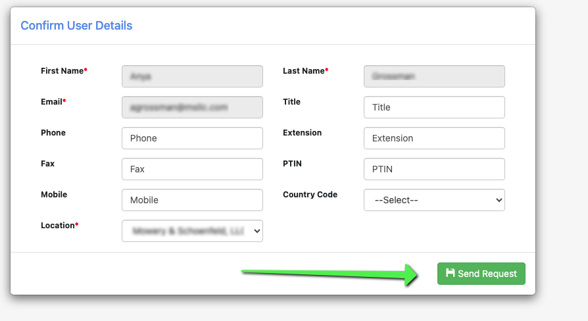Image resolution: width=588 pixels, height=321 pixels.
Task: Click the Country Code label text
Action: pos(310,195)
